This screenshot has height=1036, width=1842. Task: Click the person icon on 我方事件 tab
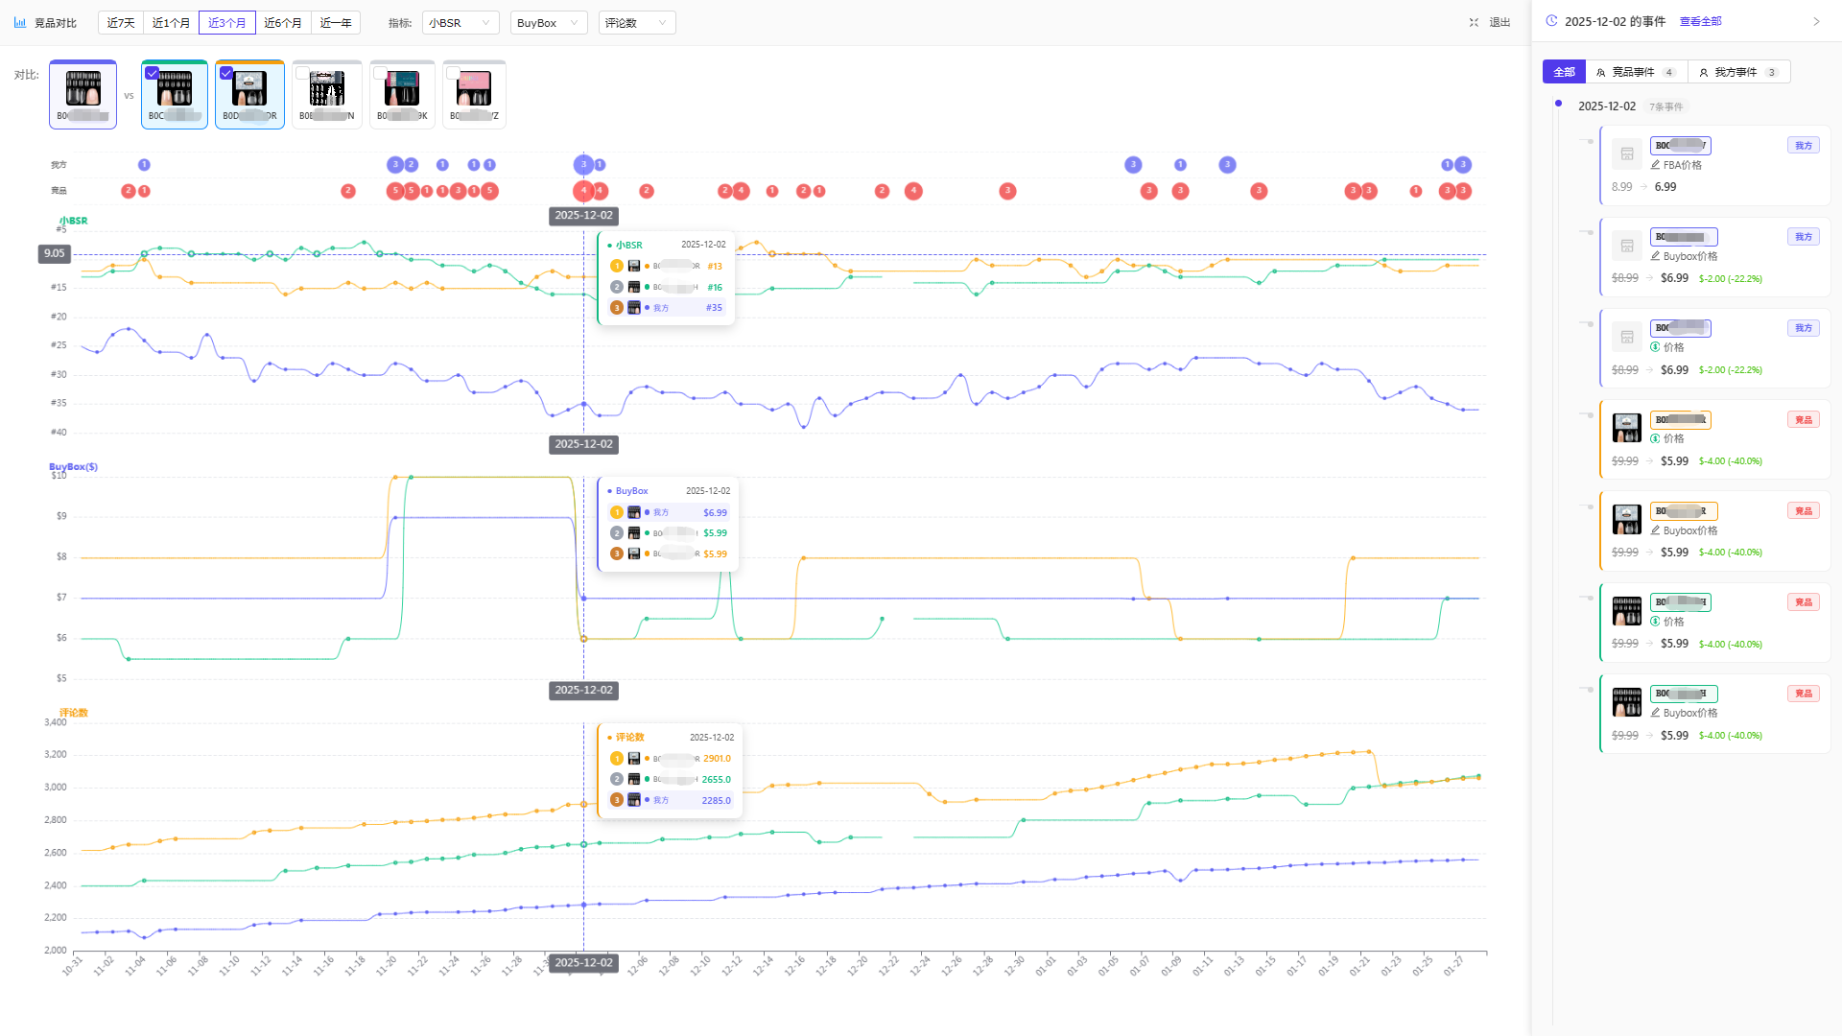(x=1703, y=73)
